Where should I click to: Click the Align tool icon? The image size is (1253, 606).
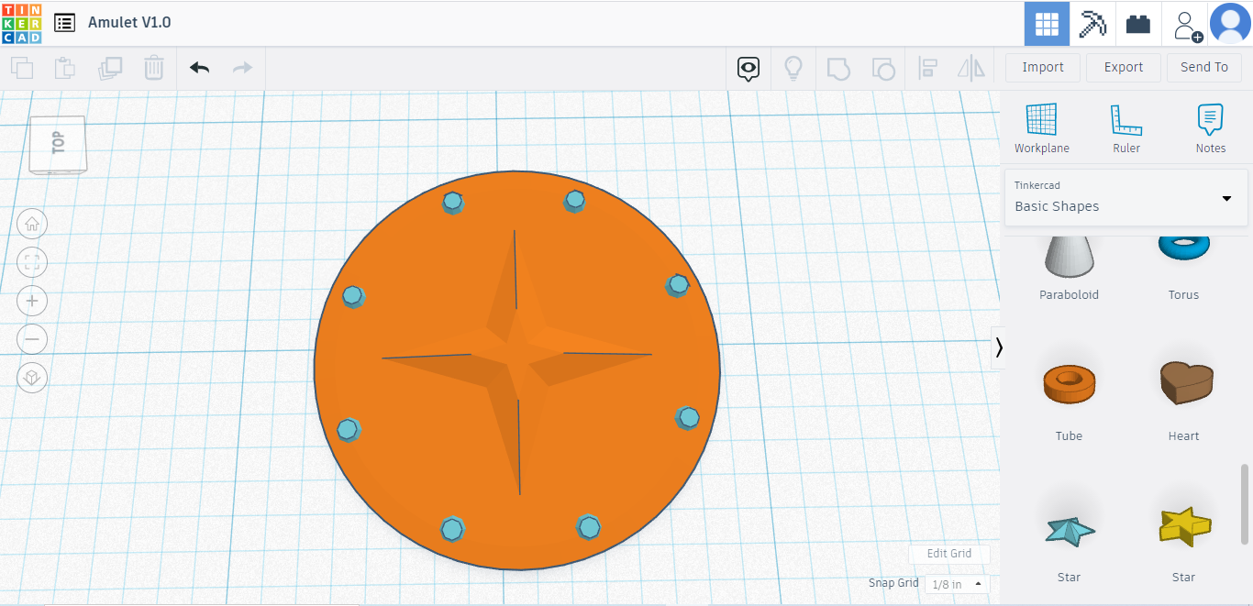(927, 68)
